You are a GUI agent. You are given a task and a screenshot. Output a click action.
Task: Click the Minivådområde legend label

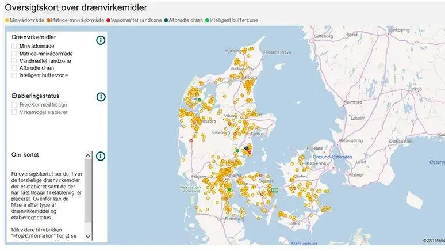pos(26,20)
